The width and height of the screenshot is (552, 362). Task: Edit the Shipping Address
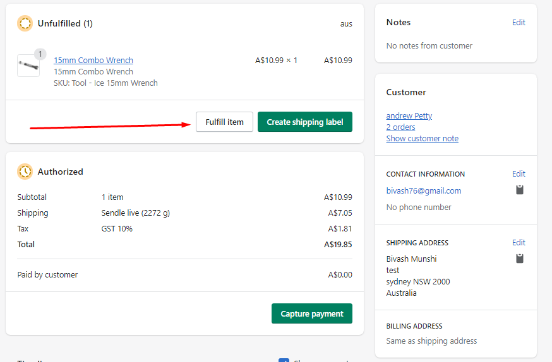coord(518,243)
